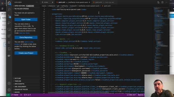Click the Open Folder button
174x97 pixels.
26,19
